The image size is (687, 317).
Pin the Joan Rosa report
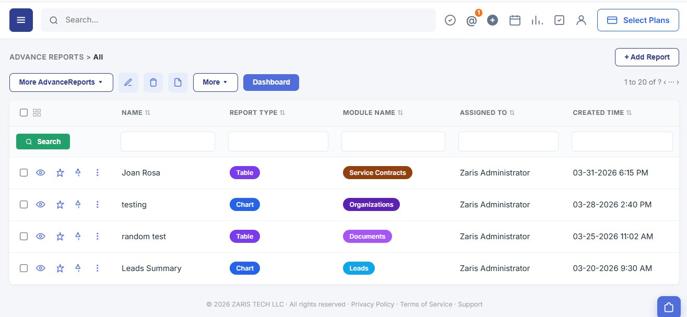tap(78, 173)
